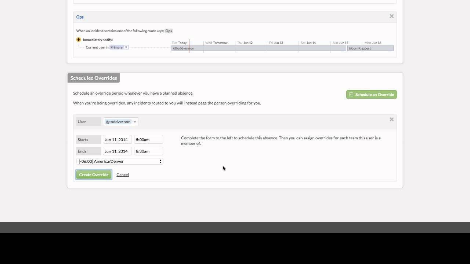Screen dimensions: 470x264
Task: Edit the Starts time 5:00am field
Action: coord(148,140)
